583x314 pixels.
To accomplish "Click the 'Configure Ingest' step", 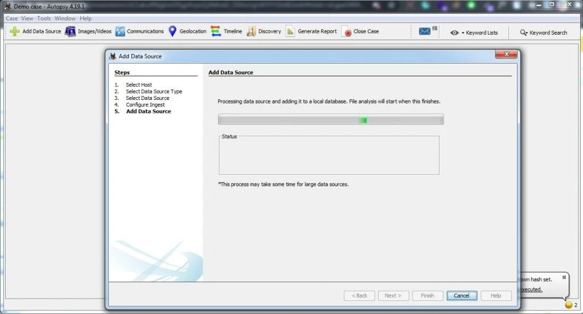I will point(145,105).
